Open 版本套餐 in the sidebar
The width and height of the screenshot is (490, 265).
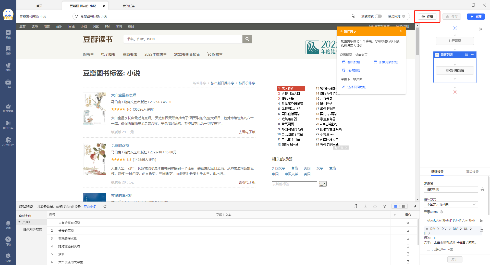[x=8, y=108]
